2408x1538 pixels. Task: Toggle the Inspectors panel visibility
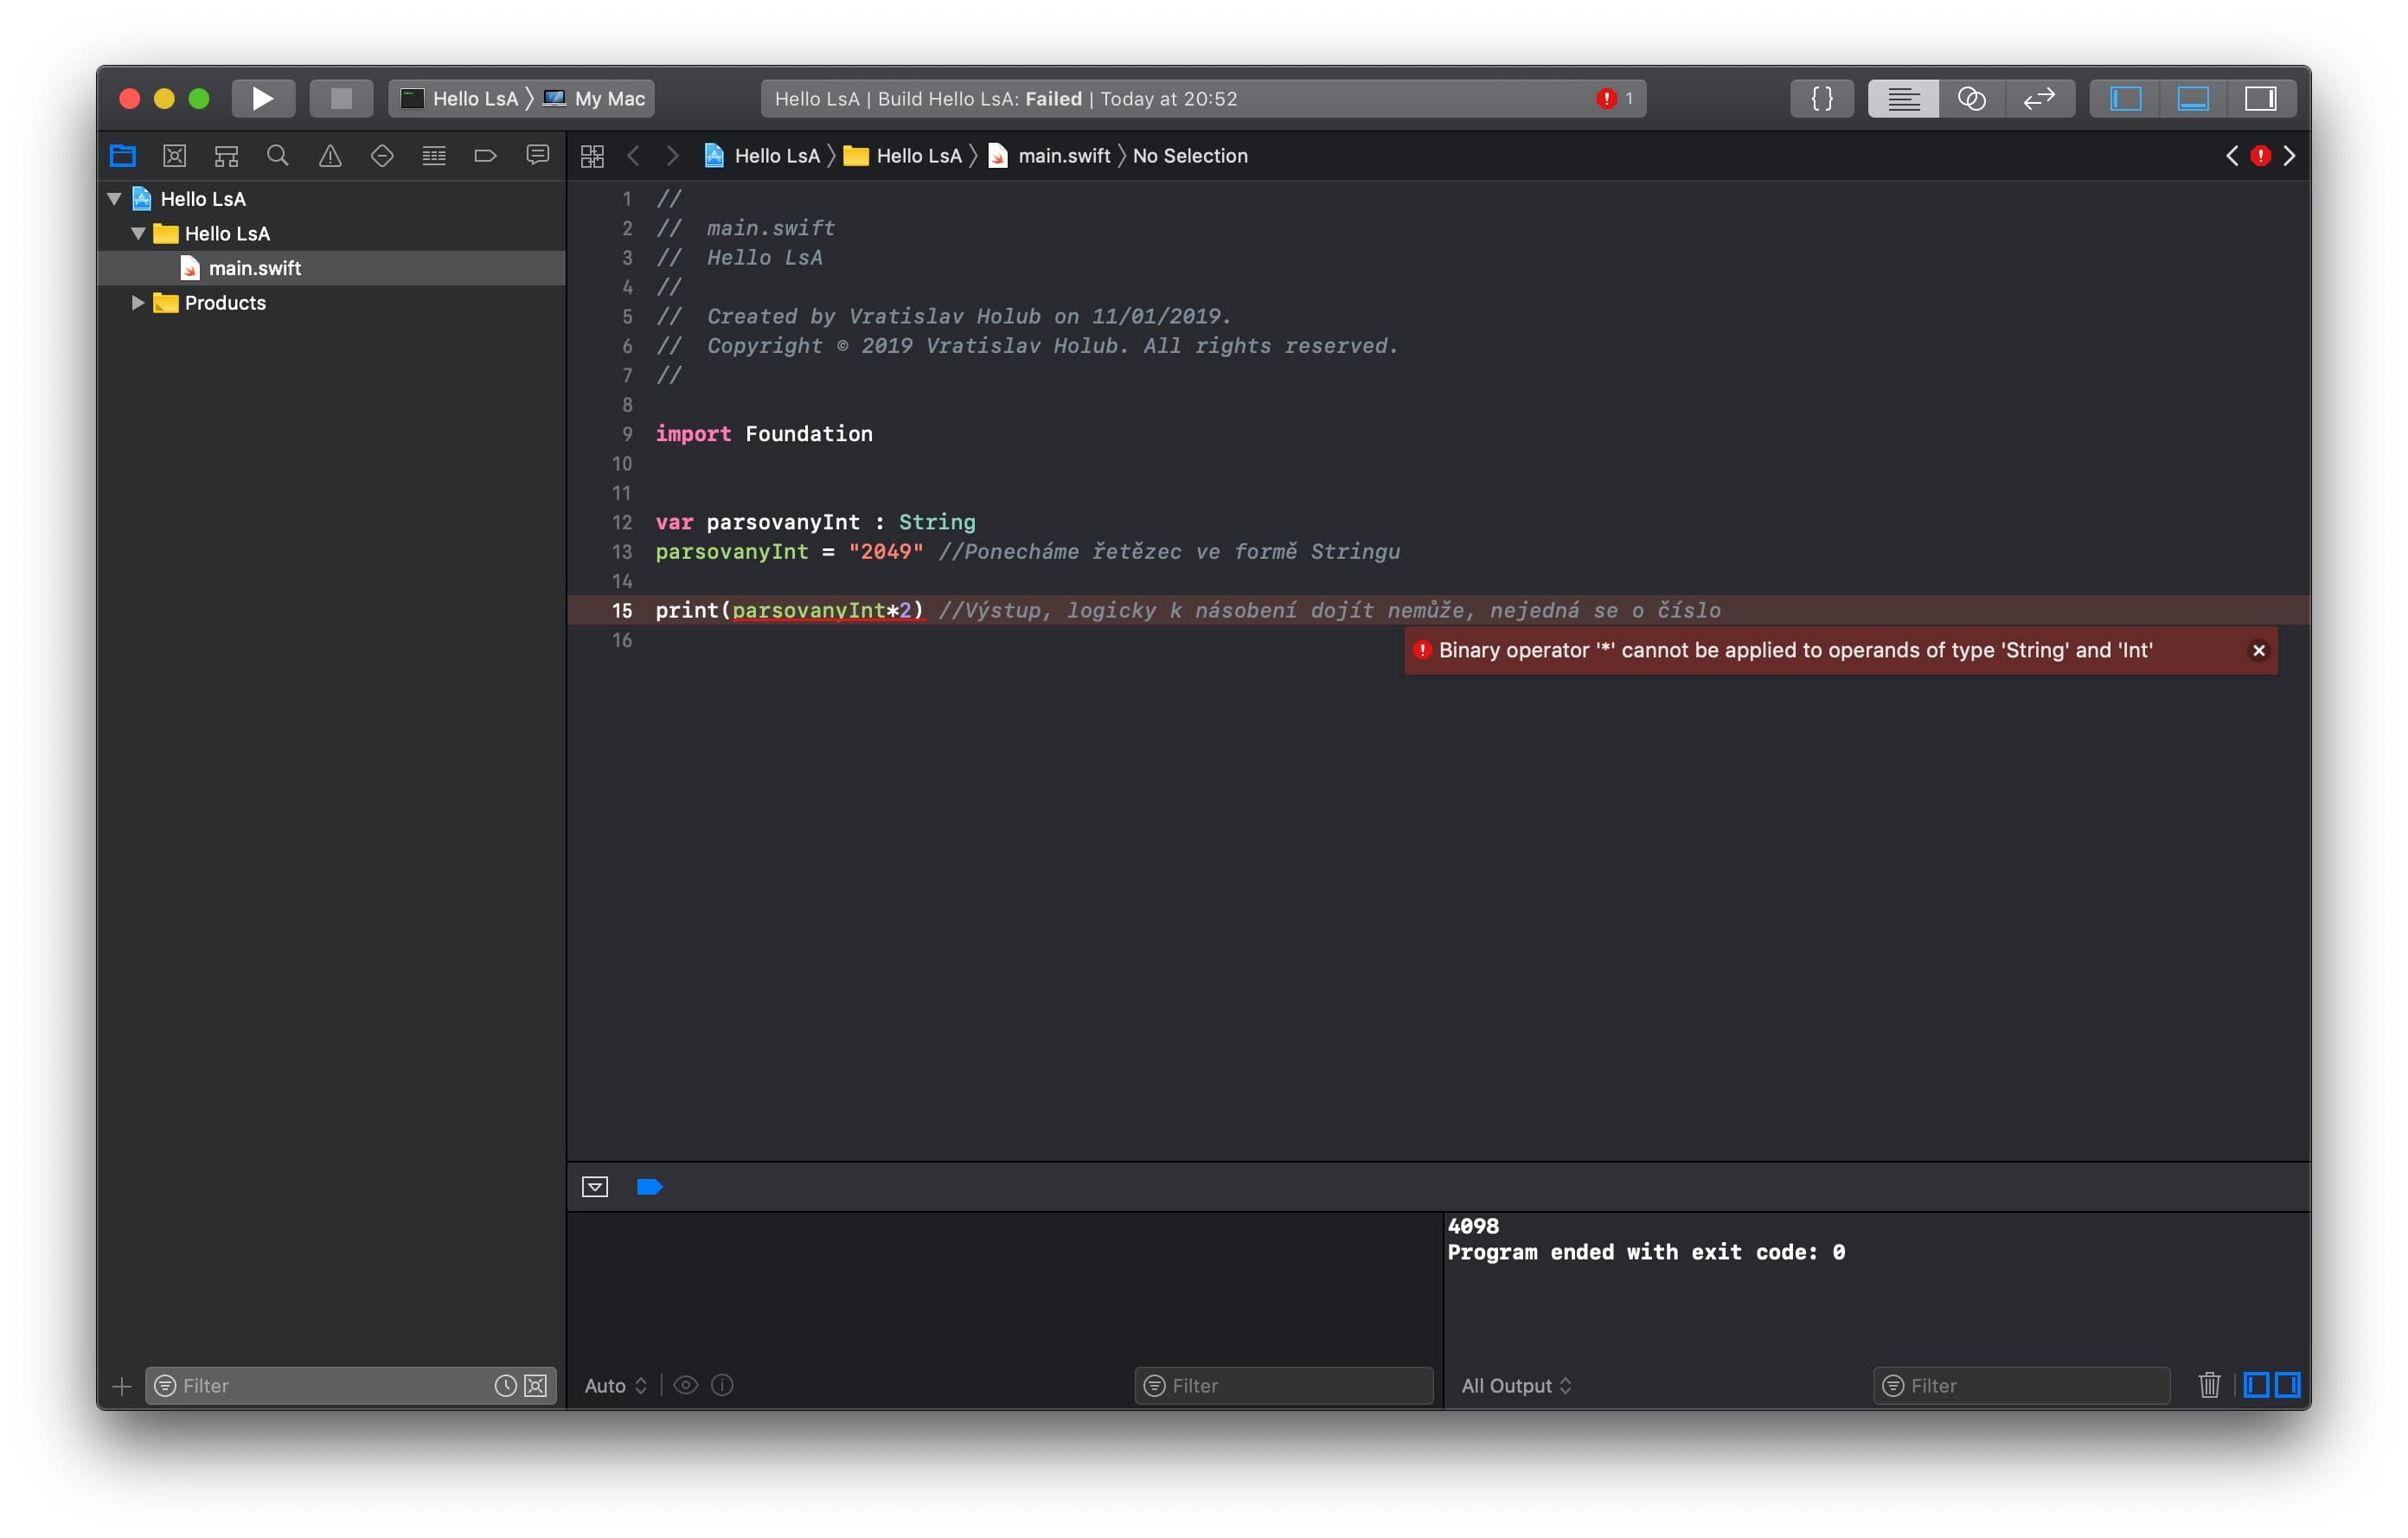point(2260,98)
